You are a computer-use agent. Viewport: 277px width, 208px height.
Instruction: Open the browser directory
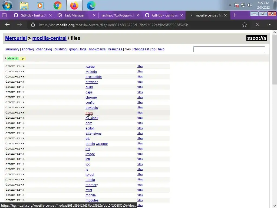click(x=91, y=82)
